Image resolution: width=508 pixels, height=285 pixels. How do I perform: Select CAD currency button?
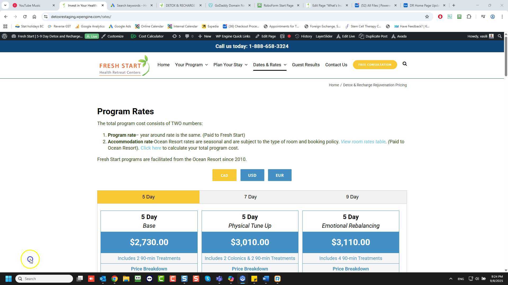[224, 175]
